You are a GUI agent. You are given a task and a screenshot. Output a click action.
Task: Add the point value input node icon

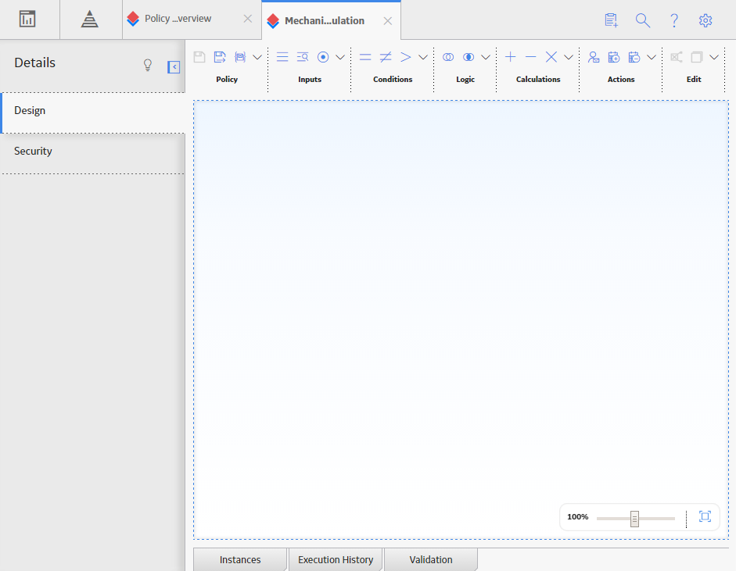pyautogui.click(x=323, y=57)
